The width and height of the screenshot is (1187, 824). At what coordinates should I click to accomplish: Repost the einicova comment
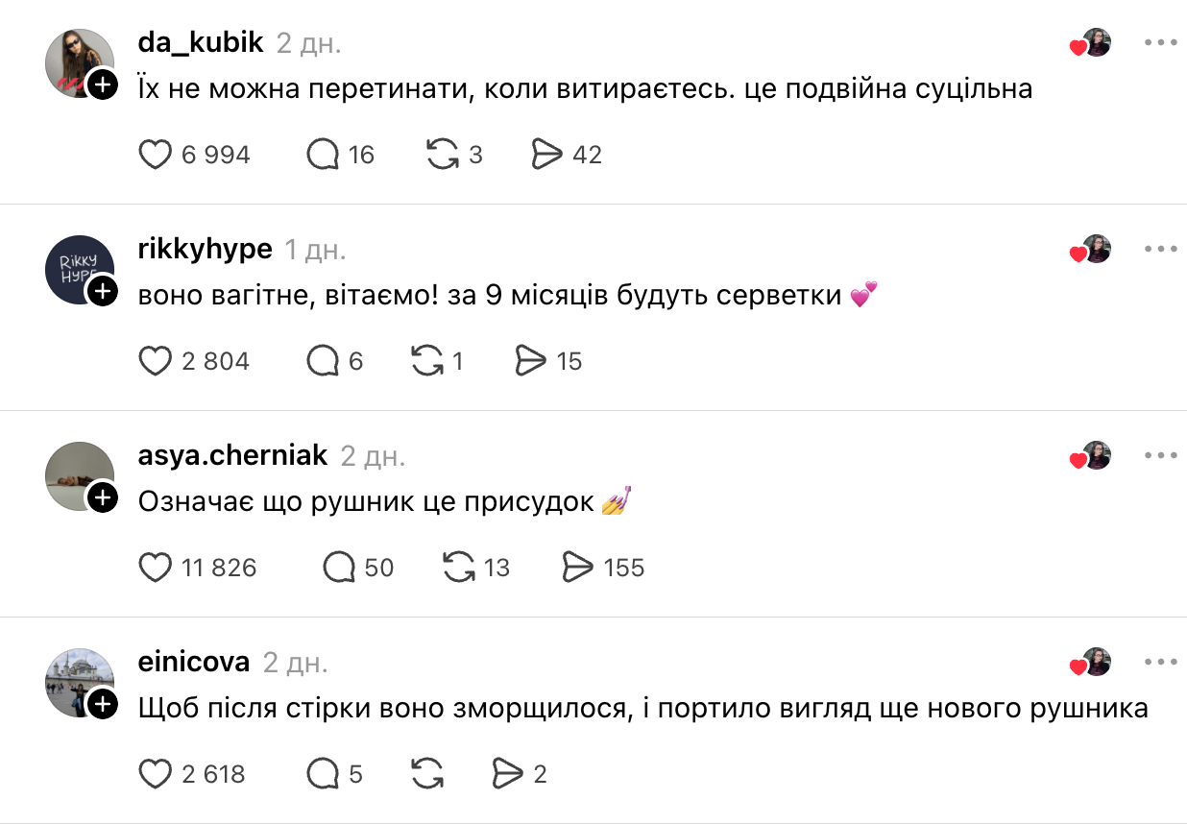pos(427,774)
